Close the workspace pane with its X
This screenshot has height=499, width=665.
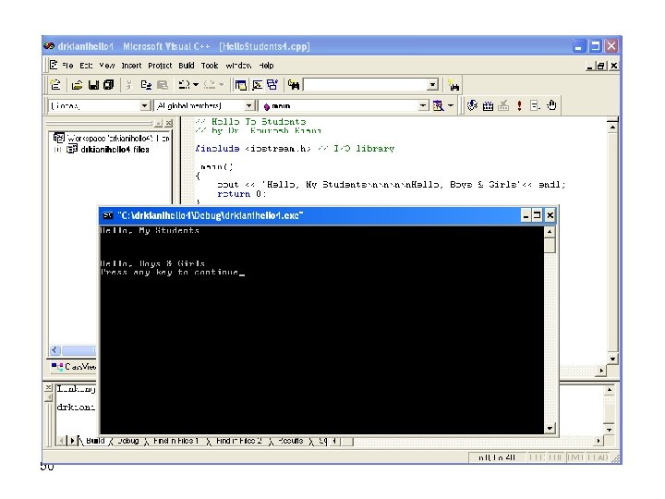point(169,123)
